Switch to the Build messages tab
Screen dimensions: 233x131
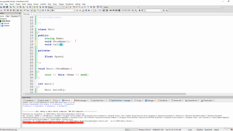coord(81,100)
